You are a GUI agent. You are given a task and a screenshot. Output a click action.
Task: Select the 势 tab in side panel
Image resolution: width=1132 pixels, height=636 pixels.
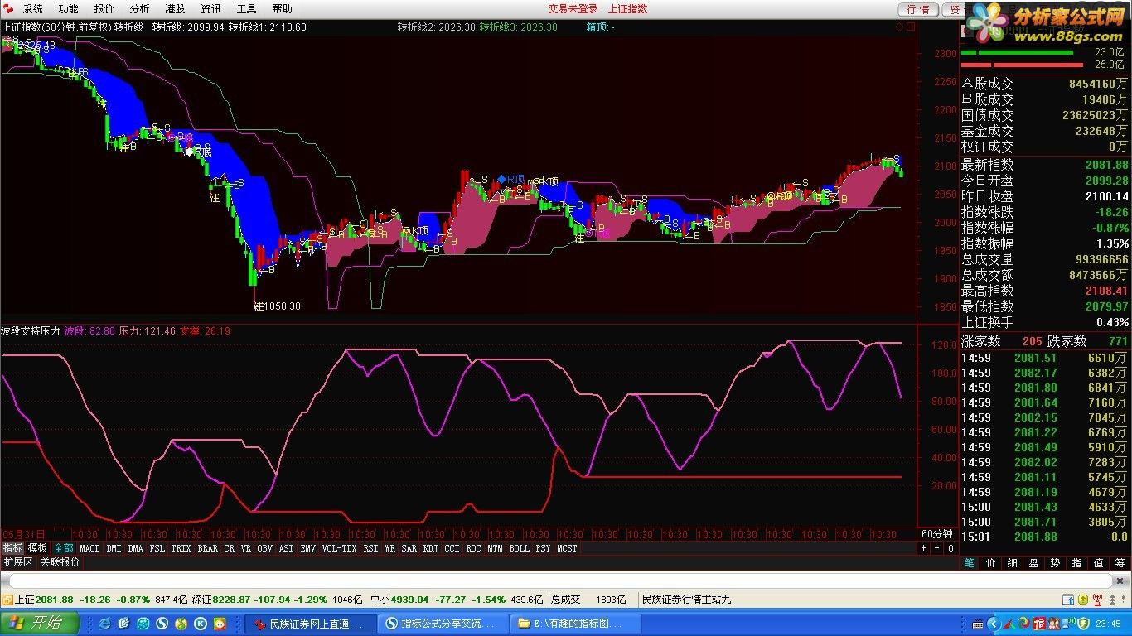[1055, 563]
